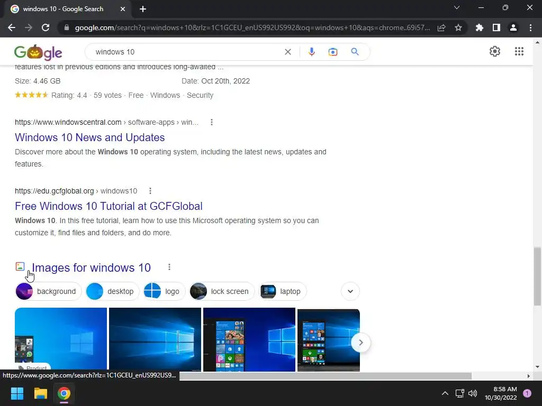
Task: Open more options beside Images for windows 10
Action: pos(169,267)
